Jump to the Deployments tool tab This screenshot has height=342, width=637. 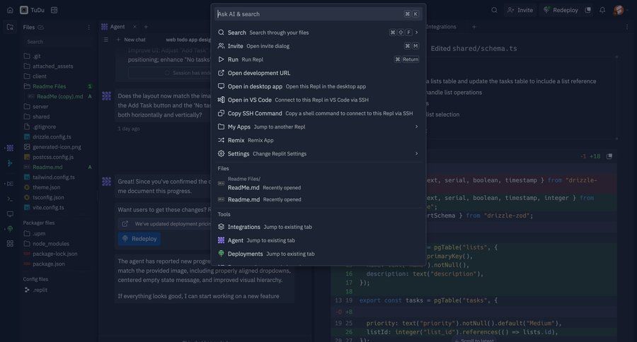(x=318, y=254)
